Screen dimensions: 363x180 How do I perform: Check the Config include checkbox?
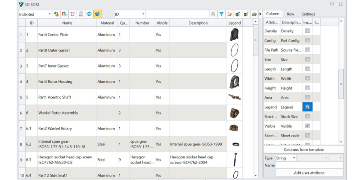[x=307, y=40]
